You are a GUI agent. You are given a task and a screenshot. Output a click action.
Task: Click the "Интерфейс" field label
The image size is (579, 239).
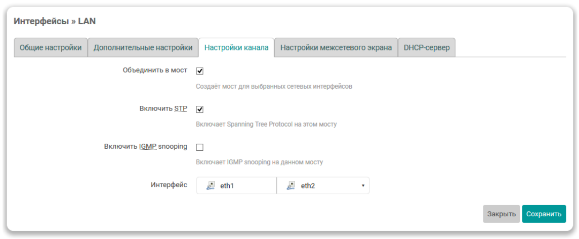coord(169,185)
